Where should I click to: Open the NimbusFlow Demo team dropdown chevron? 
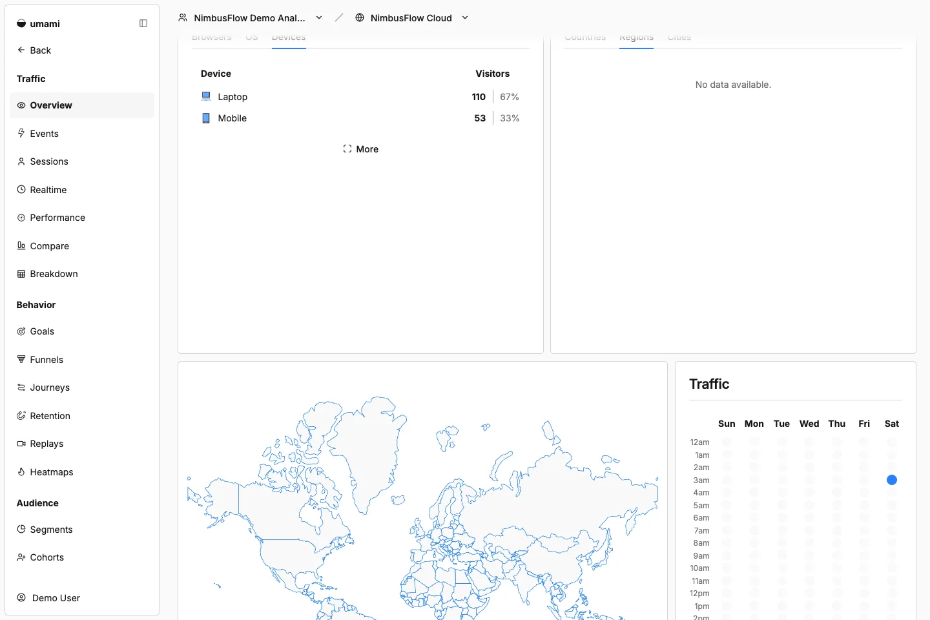pos(319,17)
